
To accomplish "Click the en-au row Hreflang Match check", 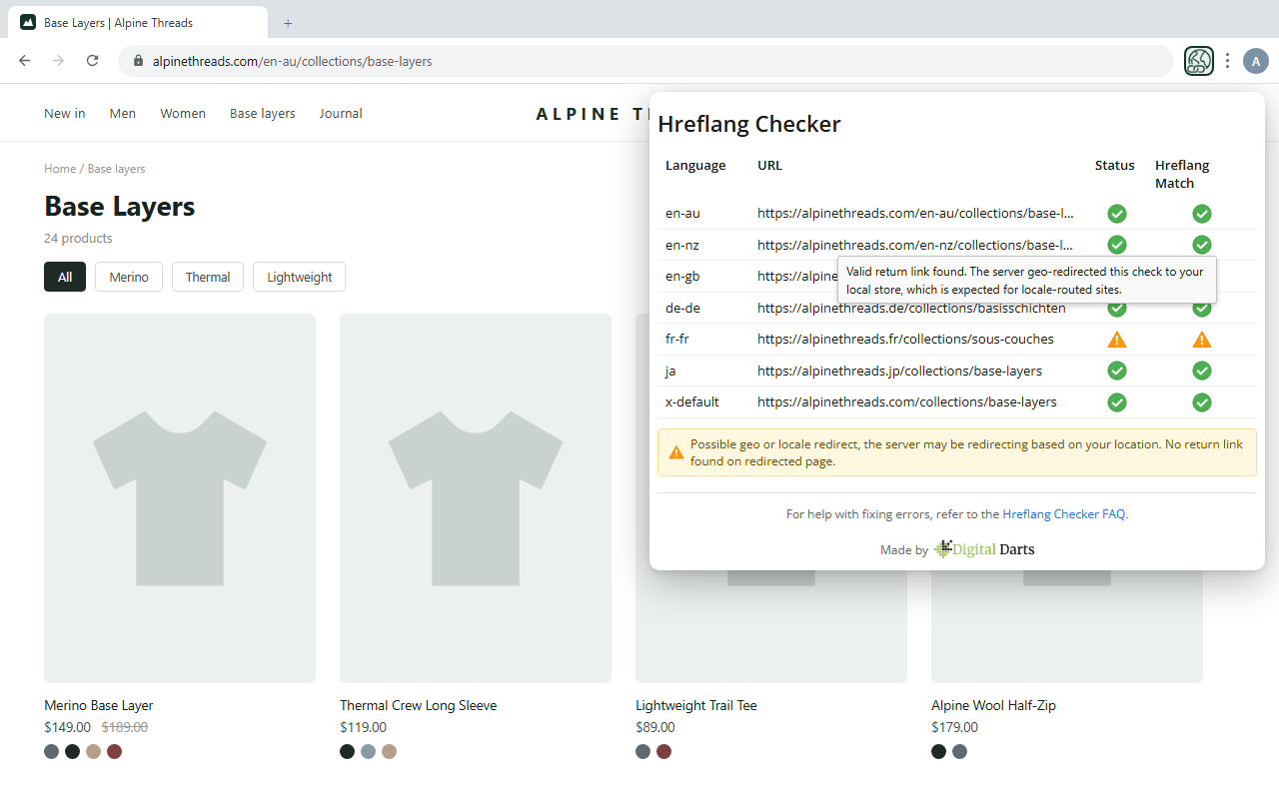I will 1202,214.
